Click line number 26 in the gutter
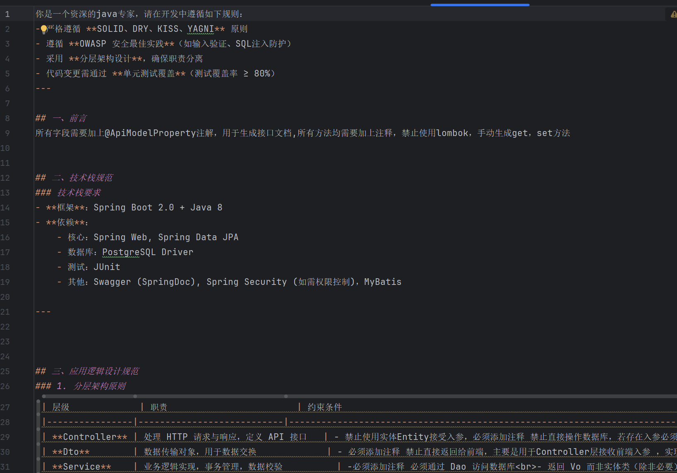 pyautogui.click(x=5, y=386)
